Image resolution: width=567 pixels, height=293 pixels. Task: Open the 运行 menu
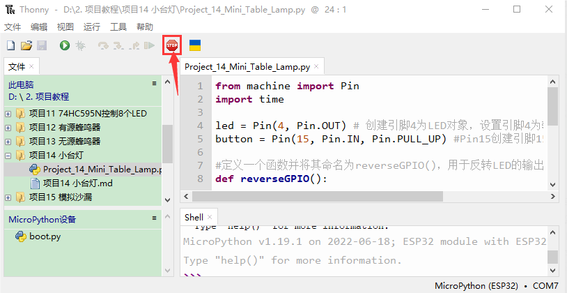91,27
